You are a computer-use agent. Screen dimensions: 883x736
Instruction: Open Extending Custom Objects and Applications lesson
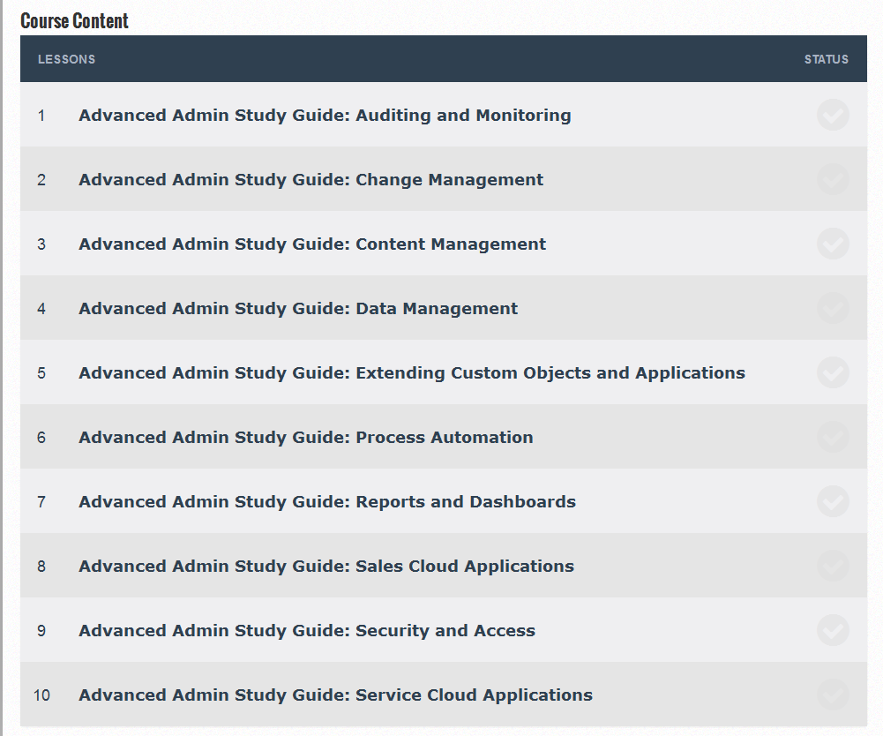[x=411, y=373]
